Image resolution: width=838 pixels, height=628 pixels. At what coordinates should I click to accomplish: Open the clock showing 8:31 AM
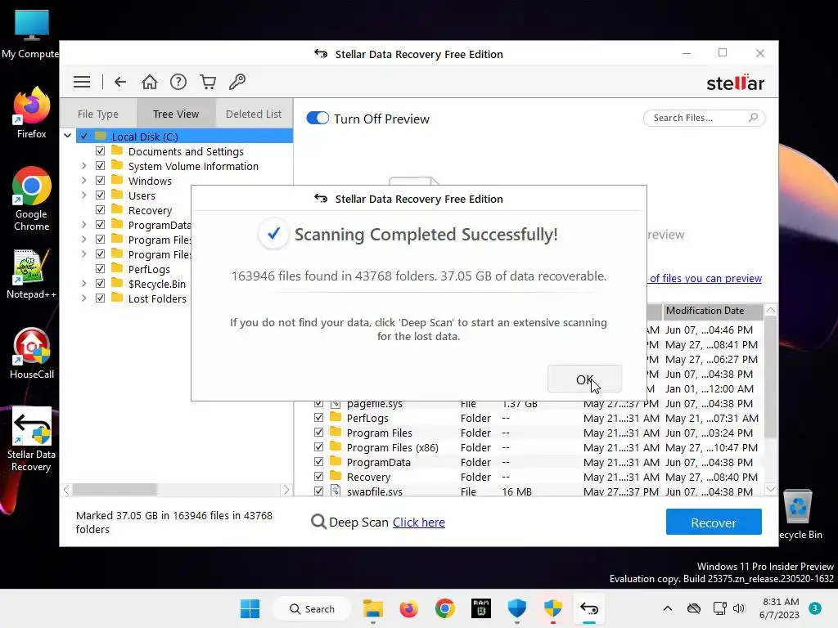click(x=779, y=608)
